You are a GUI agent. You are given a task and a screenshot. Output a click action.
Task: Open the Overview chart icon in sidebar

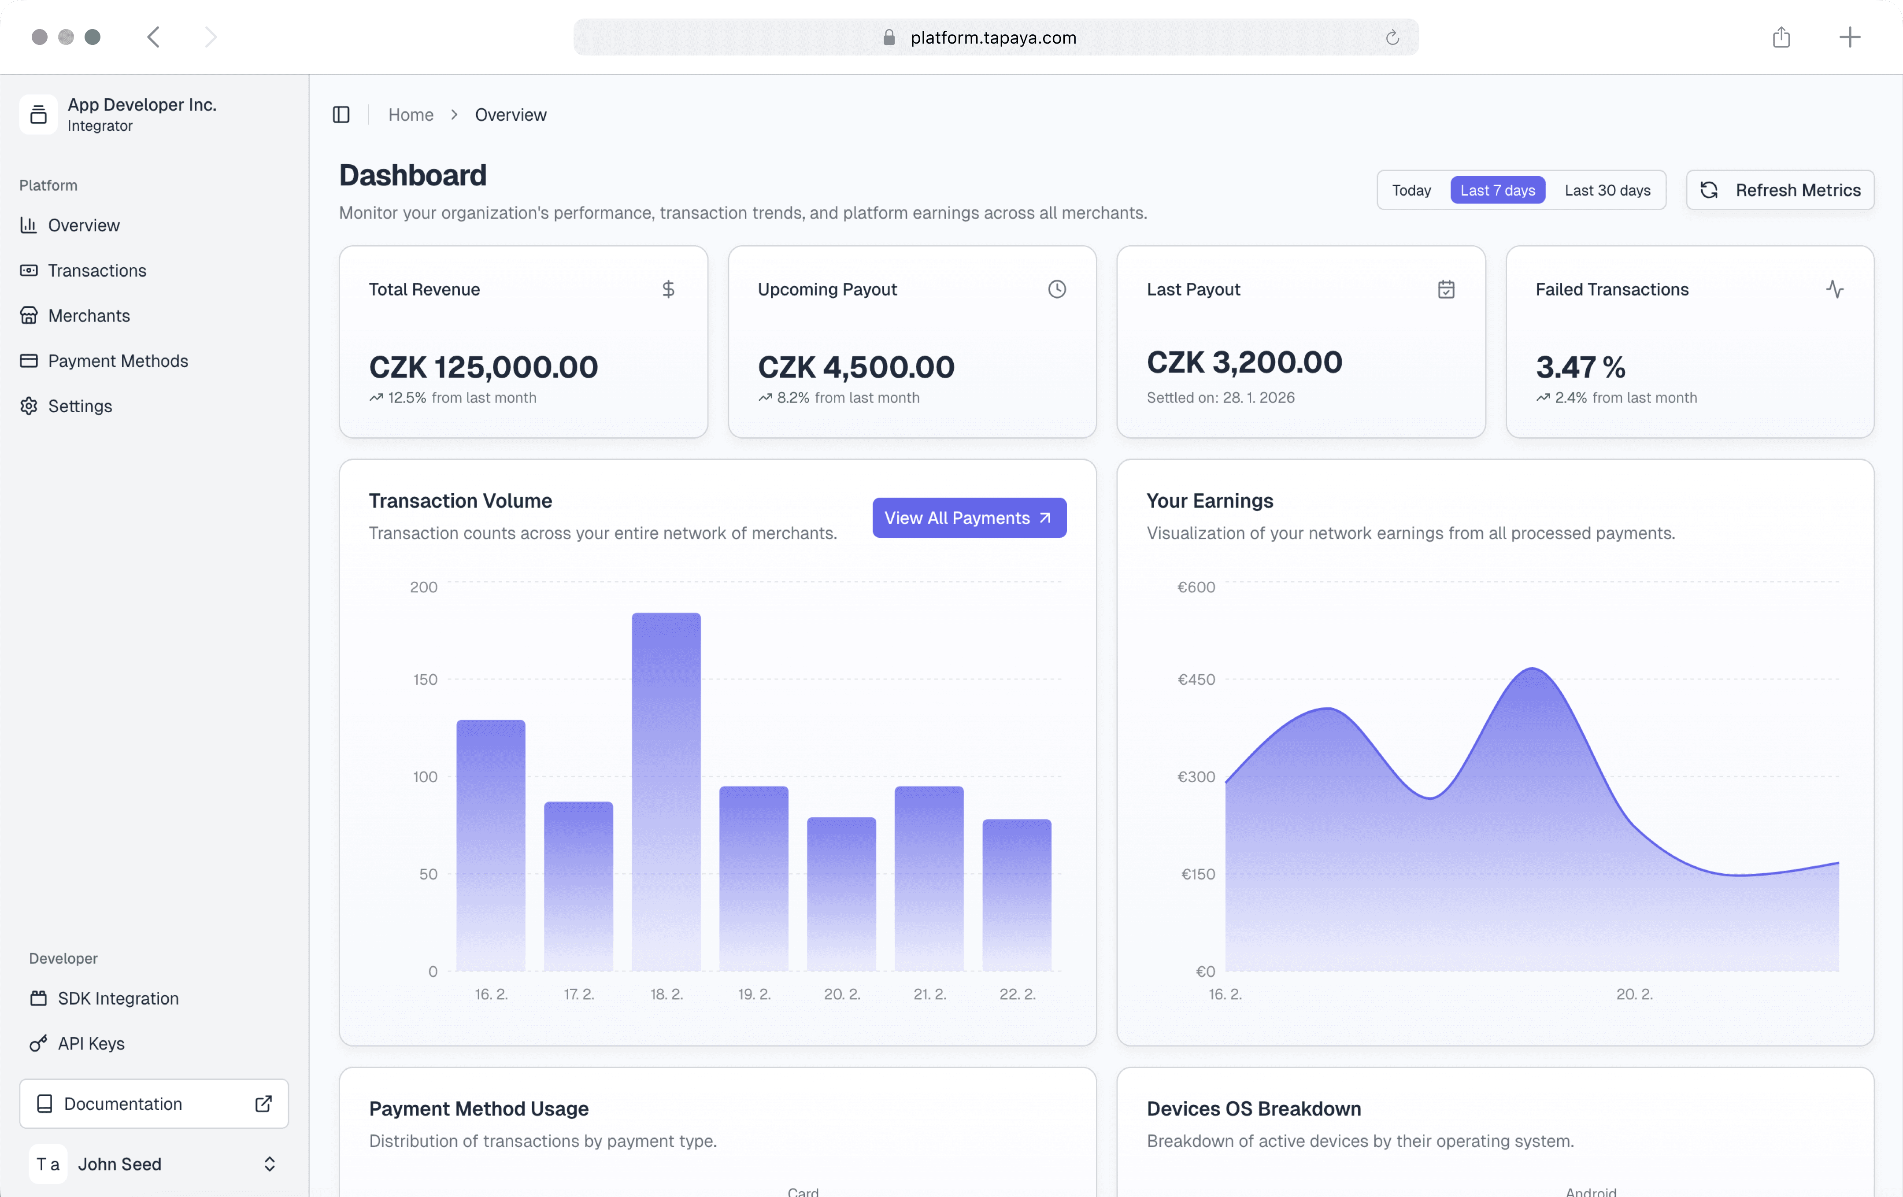(29, 225)
